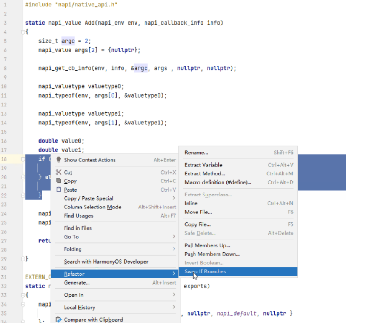Click the Copy icon in context menu
The width and height of the screenshot is (369, 328).
(x=58, y=181)
